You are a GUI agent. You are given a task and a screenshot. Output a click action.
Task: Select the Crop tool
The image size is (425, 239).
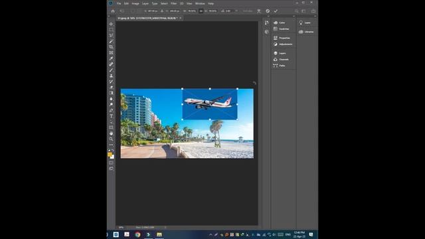coord(111,47)
